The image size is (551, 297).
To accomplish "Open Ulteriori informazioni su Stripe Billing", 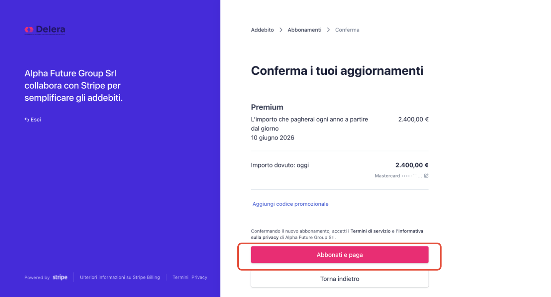I will pyautogui.click(x=120, y=277).
